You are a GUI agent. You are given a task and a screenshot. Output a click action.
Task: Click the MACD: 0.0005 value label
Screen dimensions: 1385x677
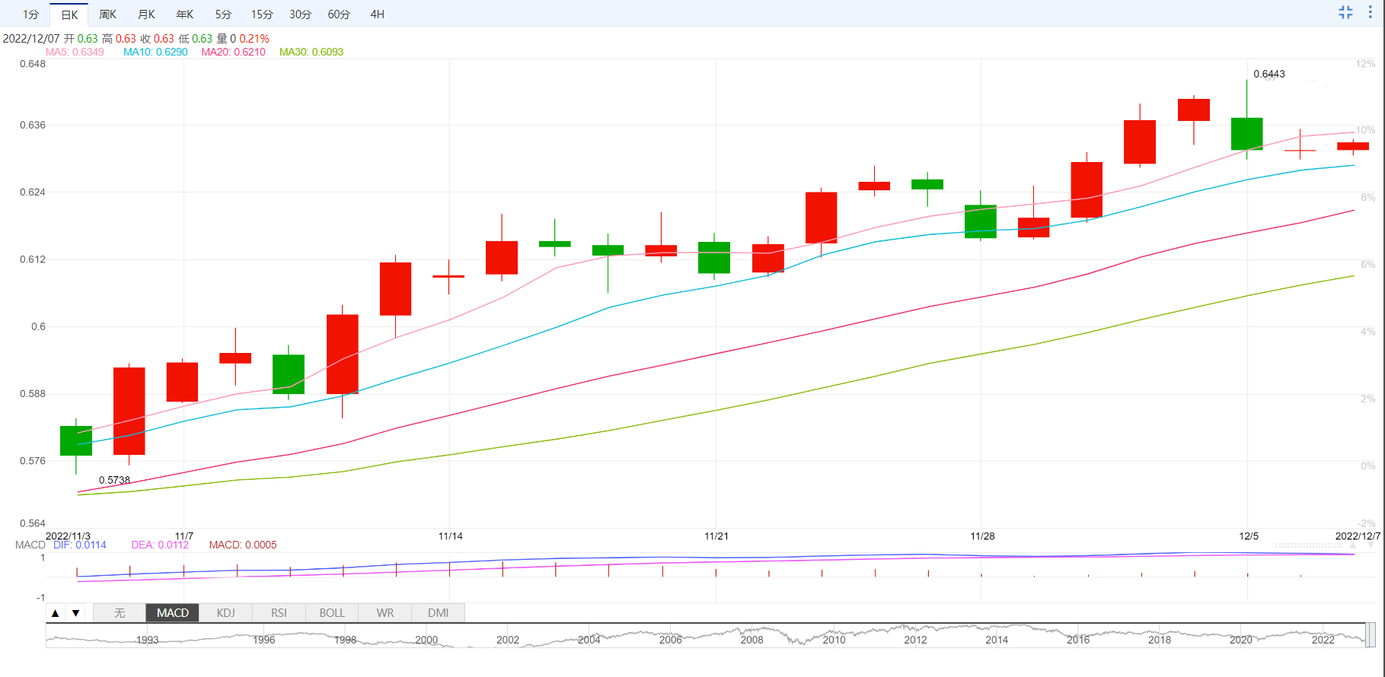[243, 545]
